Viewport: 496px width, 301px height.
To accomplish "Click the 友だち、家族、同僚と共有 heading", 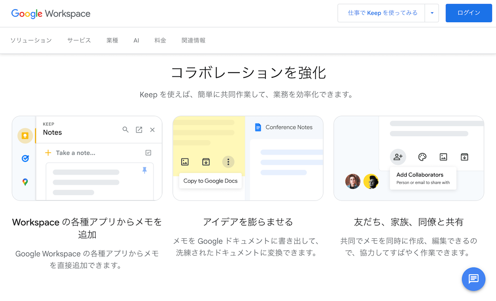I will (409, 222).
